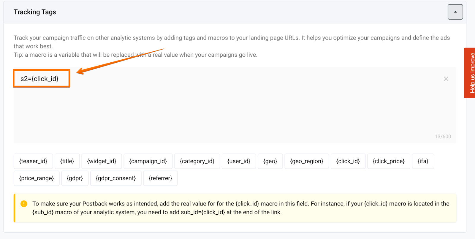Collapse the Tracking Tags section
The width and height of the screenshot is (475, 239).
[455, 12]
